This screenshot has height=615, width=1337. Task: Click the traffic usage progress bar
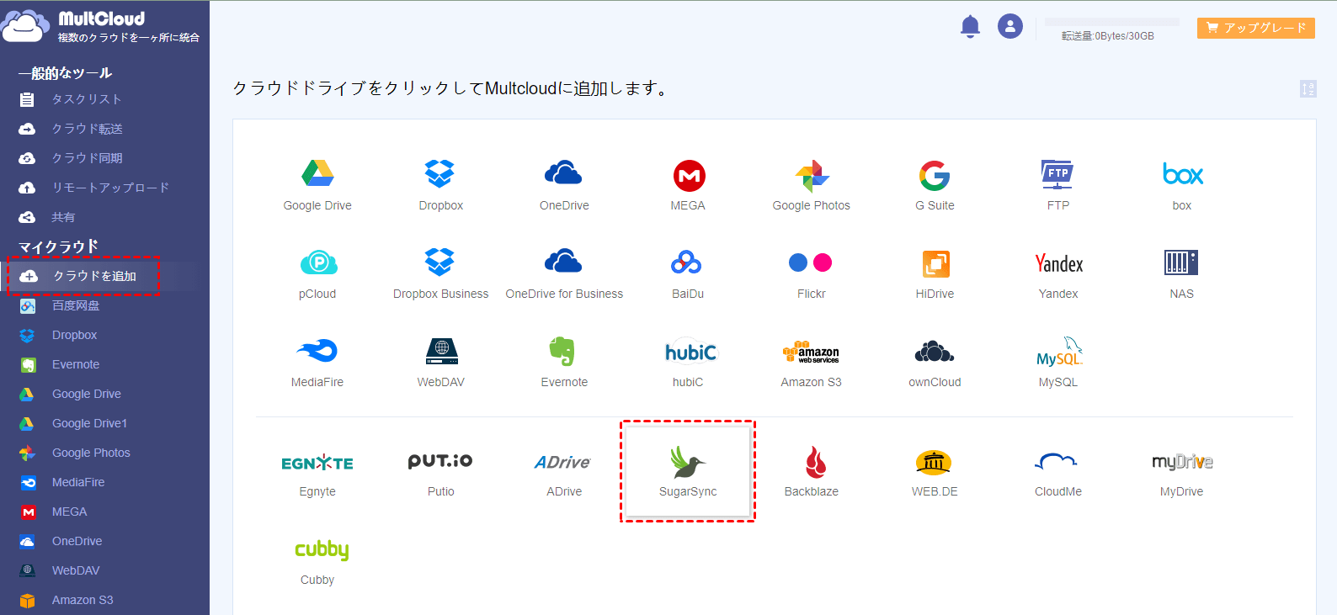(x=1112, y=22)
